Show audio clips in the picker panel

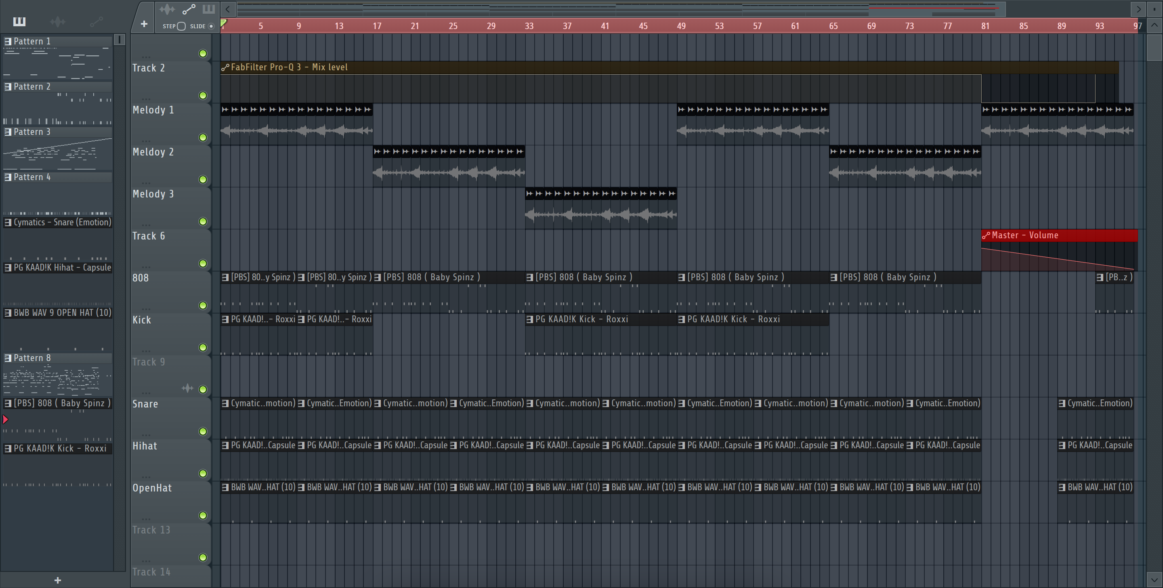point(58,22)
